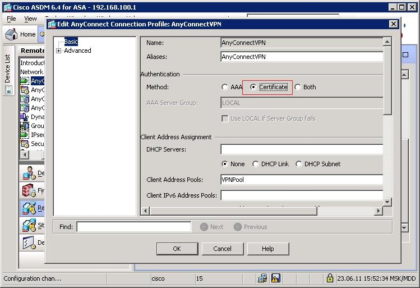Click Cancel button
The width and height of the screenshot is (420, 288).
tap(222, 249)
